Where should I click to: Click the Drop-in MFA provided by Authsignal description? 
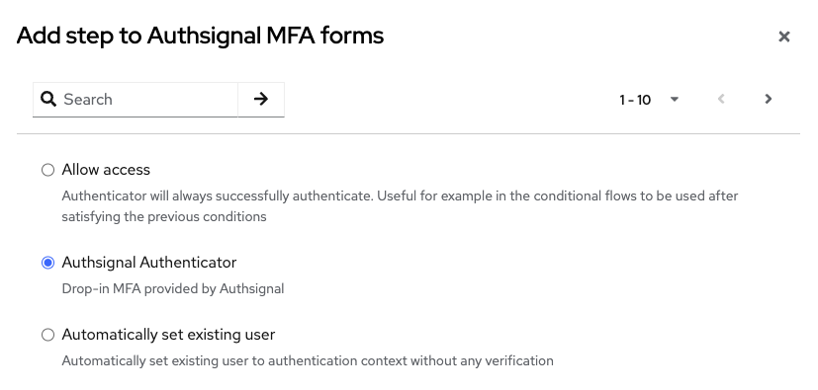tap(173, 288)
